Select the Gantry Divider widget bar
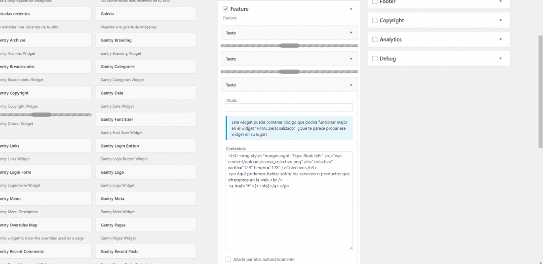 coord(46,114)
